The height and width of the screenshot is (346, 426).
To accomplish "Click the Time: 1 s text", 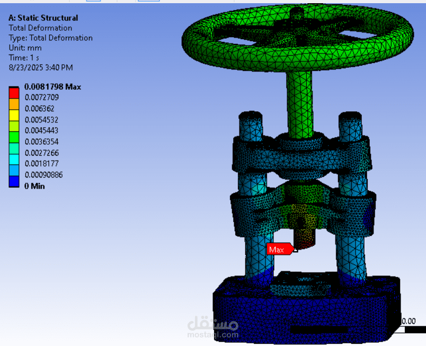I will [24, 58].
